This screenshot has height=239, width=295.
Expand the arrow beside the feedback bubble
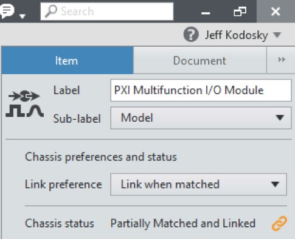(x=23, y=16)
